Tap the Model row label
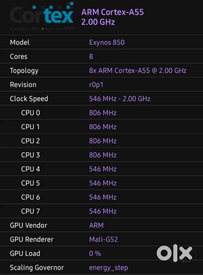The width and height of the screenshot is (203, 275). 20,43
